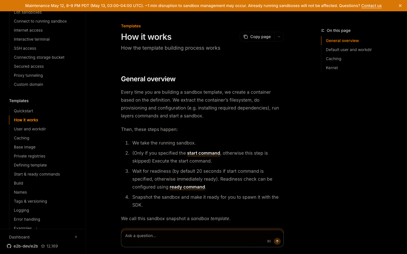The width and height of the screenshot is (407, 254).
Task: Open the Logging sidebar page
Action: (x=21, y=210)
